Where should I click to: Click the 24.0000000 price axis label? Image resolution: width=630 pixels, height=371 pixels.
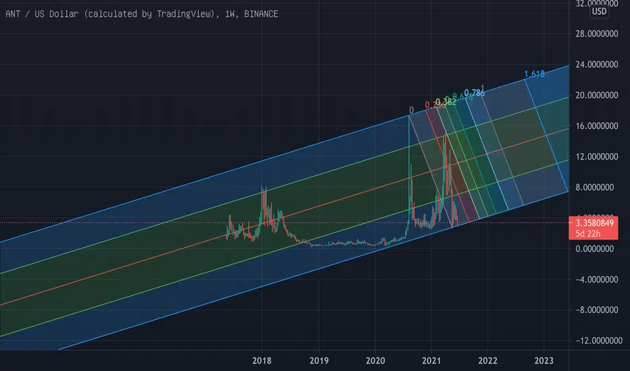tap(597, 65)
